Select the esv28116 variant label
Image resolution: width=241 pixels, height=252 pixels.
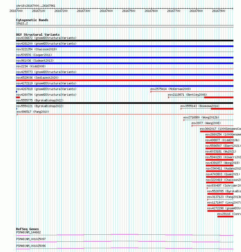click(x=229, y=214)
